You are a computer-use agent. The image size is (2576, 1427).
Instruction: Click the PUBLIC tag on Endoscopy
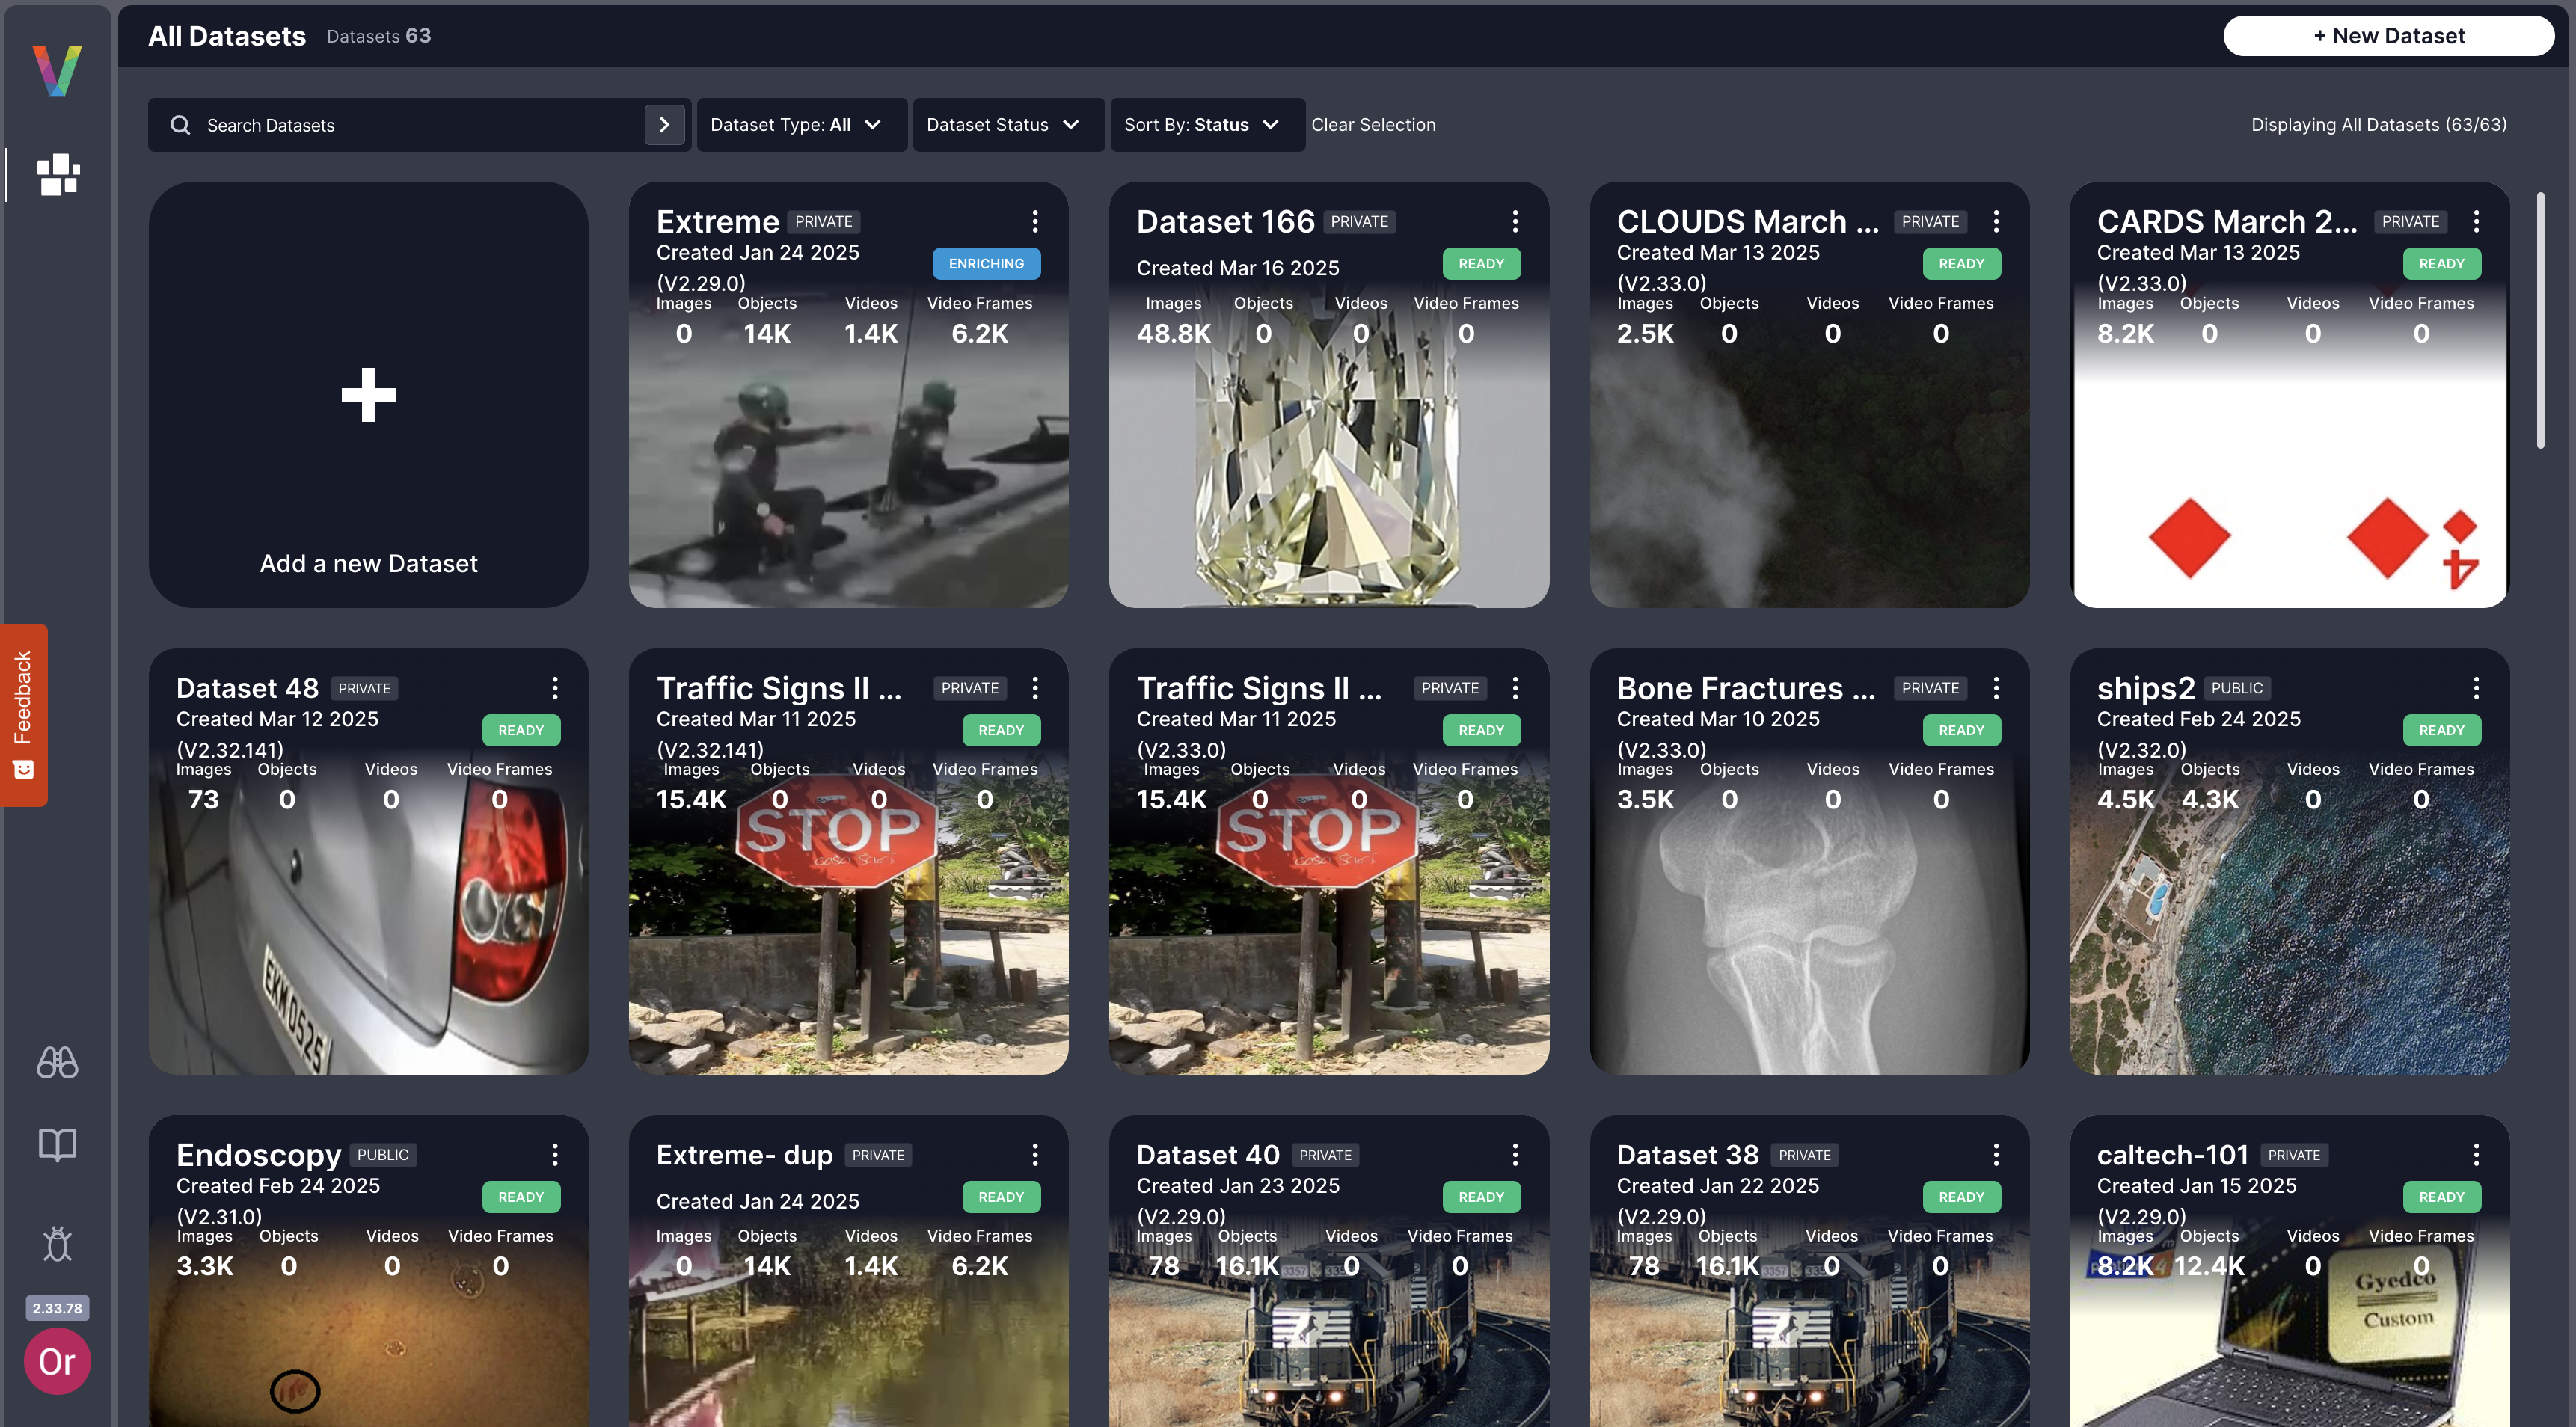pos(382,1155)
